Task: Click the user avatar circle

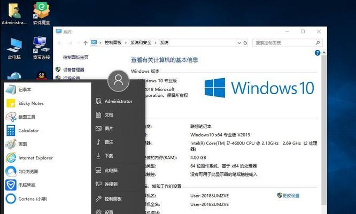Action: [x=118, y=81]
